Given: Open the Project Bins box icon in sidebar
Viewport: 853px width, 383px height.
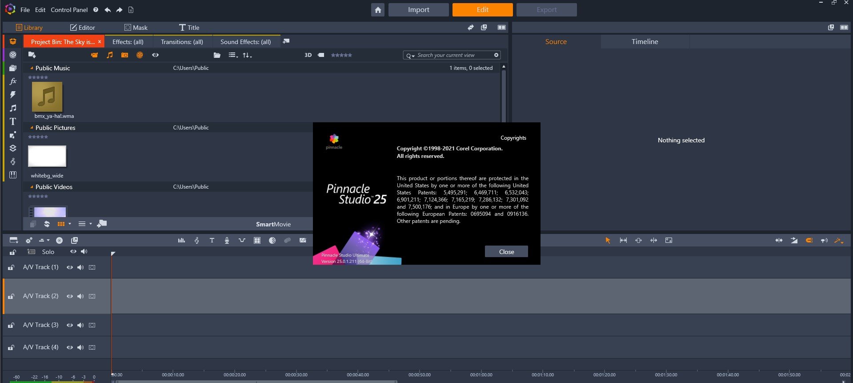Looking at the screenshot, I should pyautogui.click(x=13, y=41).
